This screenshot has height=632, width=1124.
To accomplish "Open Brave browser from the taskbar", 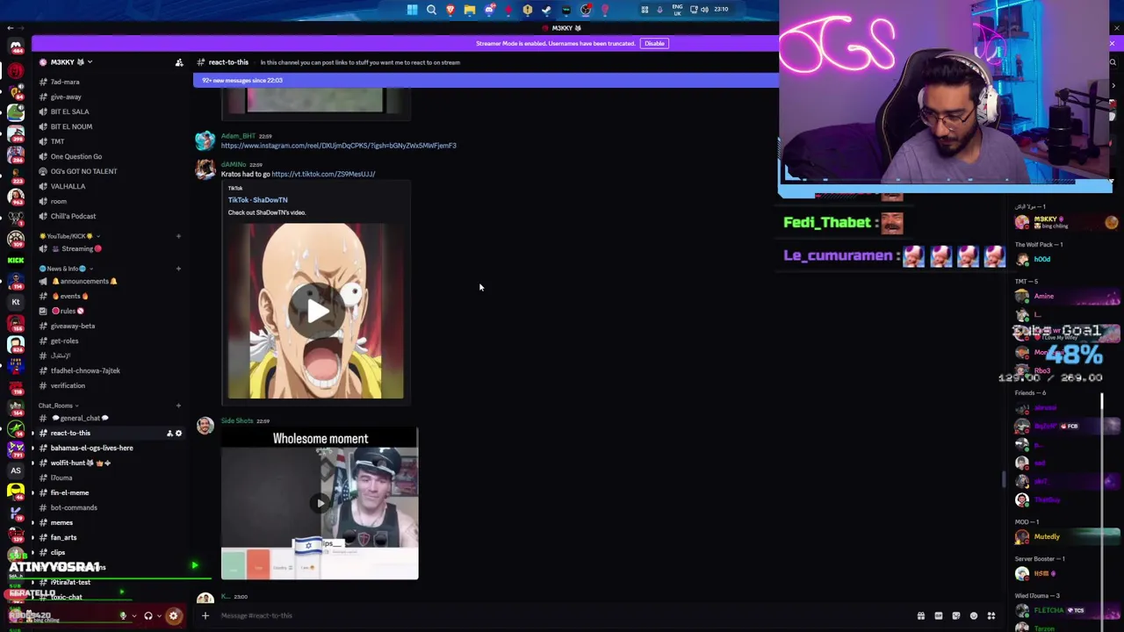I will tap(450, 10).
